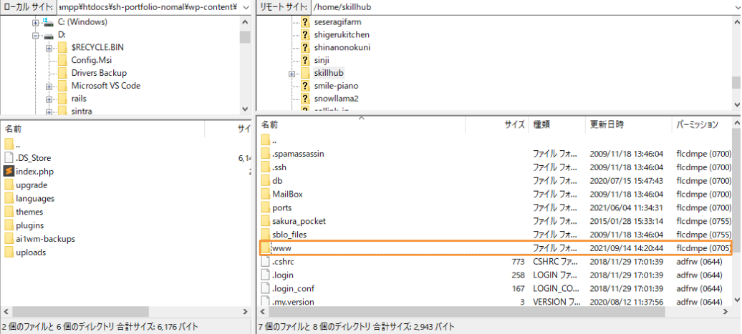Expand the skillhub remote folder node
742x334 pixels.
point(292,74)
